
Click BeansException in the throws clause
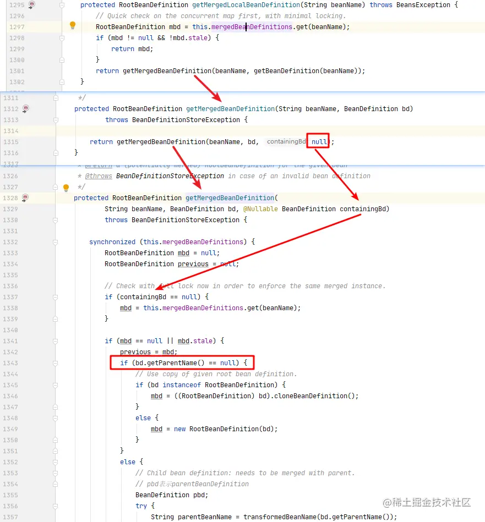pos(423,5)
